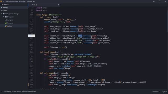Screen dimensions: 168x94
Task: Click 'QPixmap.fromImage(image)' on line 40
Action: click(x=91, y=85)
